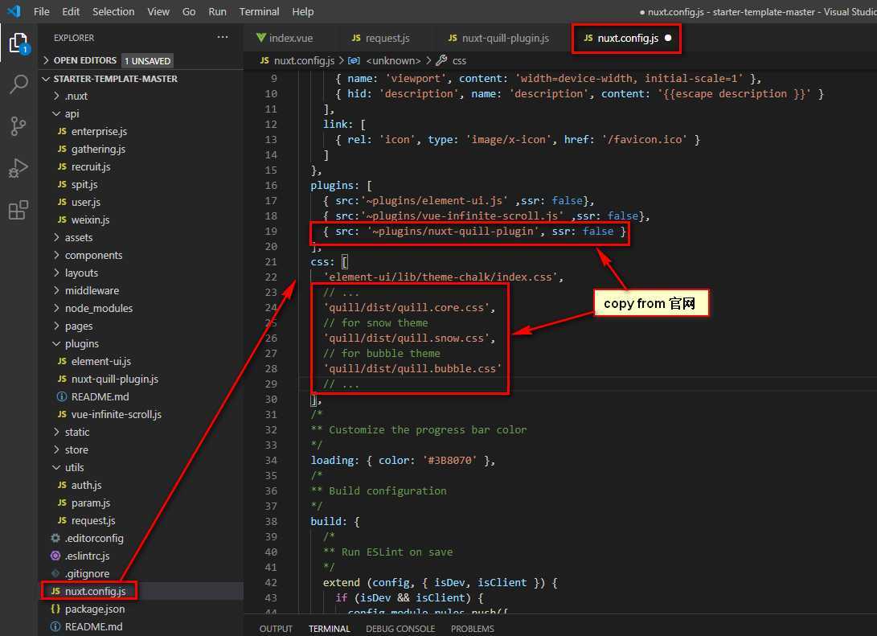Image resolution: width=877 pixels, height=636 pixels.
Task: Expand the components folder
Action: point(56,255)
